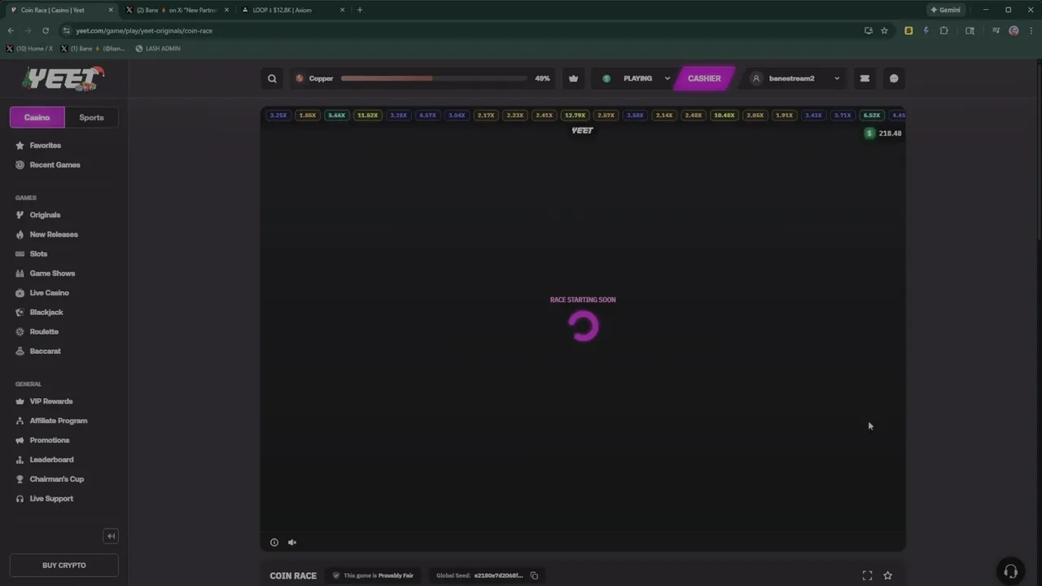Go back in browser history
1042x586 pixels.
[x=11, y=31]
